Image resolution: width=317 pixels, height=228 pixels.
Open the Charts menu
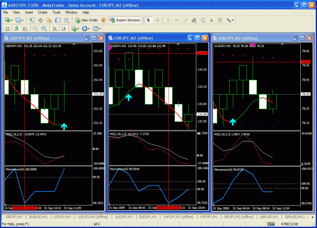pos(43,12)
